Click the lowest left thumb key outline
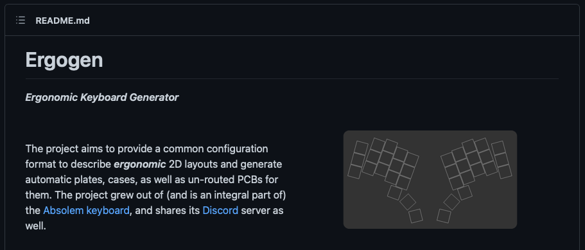Viewport: 585px width, 250px height. pyautogui.click(x=415, y=216)
